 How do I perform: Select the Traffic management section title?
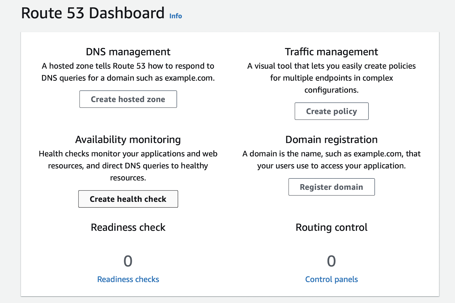(x=332, y=52)
